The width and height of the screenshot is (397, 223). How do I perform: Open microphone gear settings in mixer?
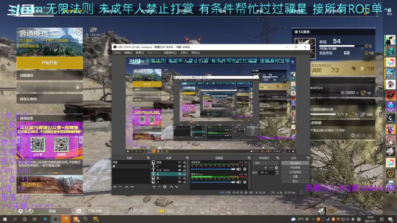tap(245, 181)
